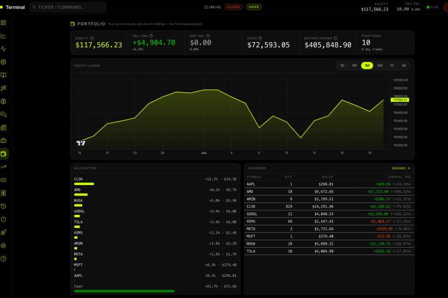Screen dimensions: 448x298
Task: Select the HIMS row in Holdings
Action: (x=329, y=221)
